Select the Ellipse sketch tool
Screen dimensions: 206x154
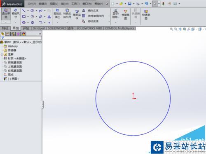coord(40,16)
